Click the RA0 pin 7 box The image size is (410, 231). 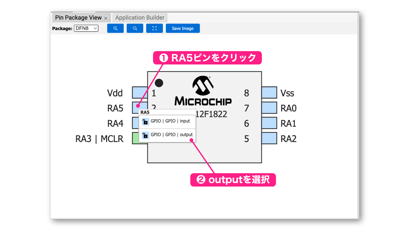click(269, 108)
